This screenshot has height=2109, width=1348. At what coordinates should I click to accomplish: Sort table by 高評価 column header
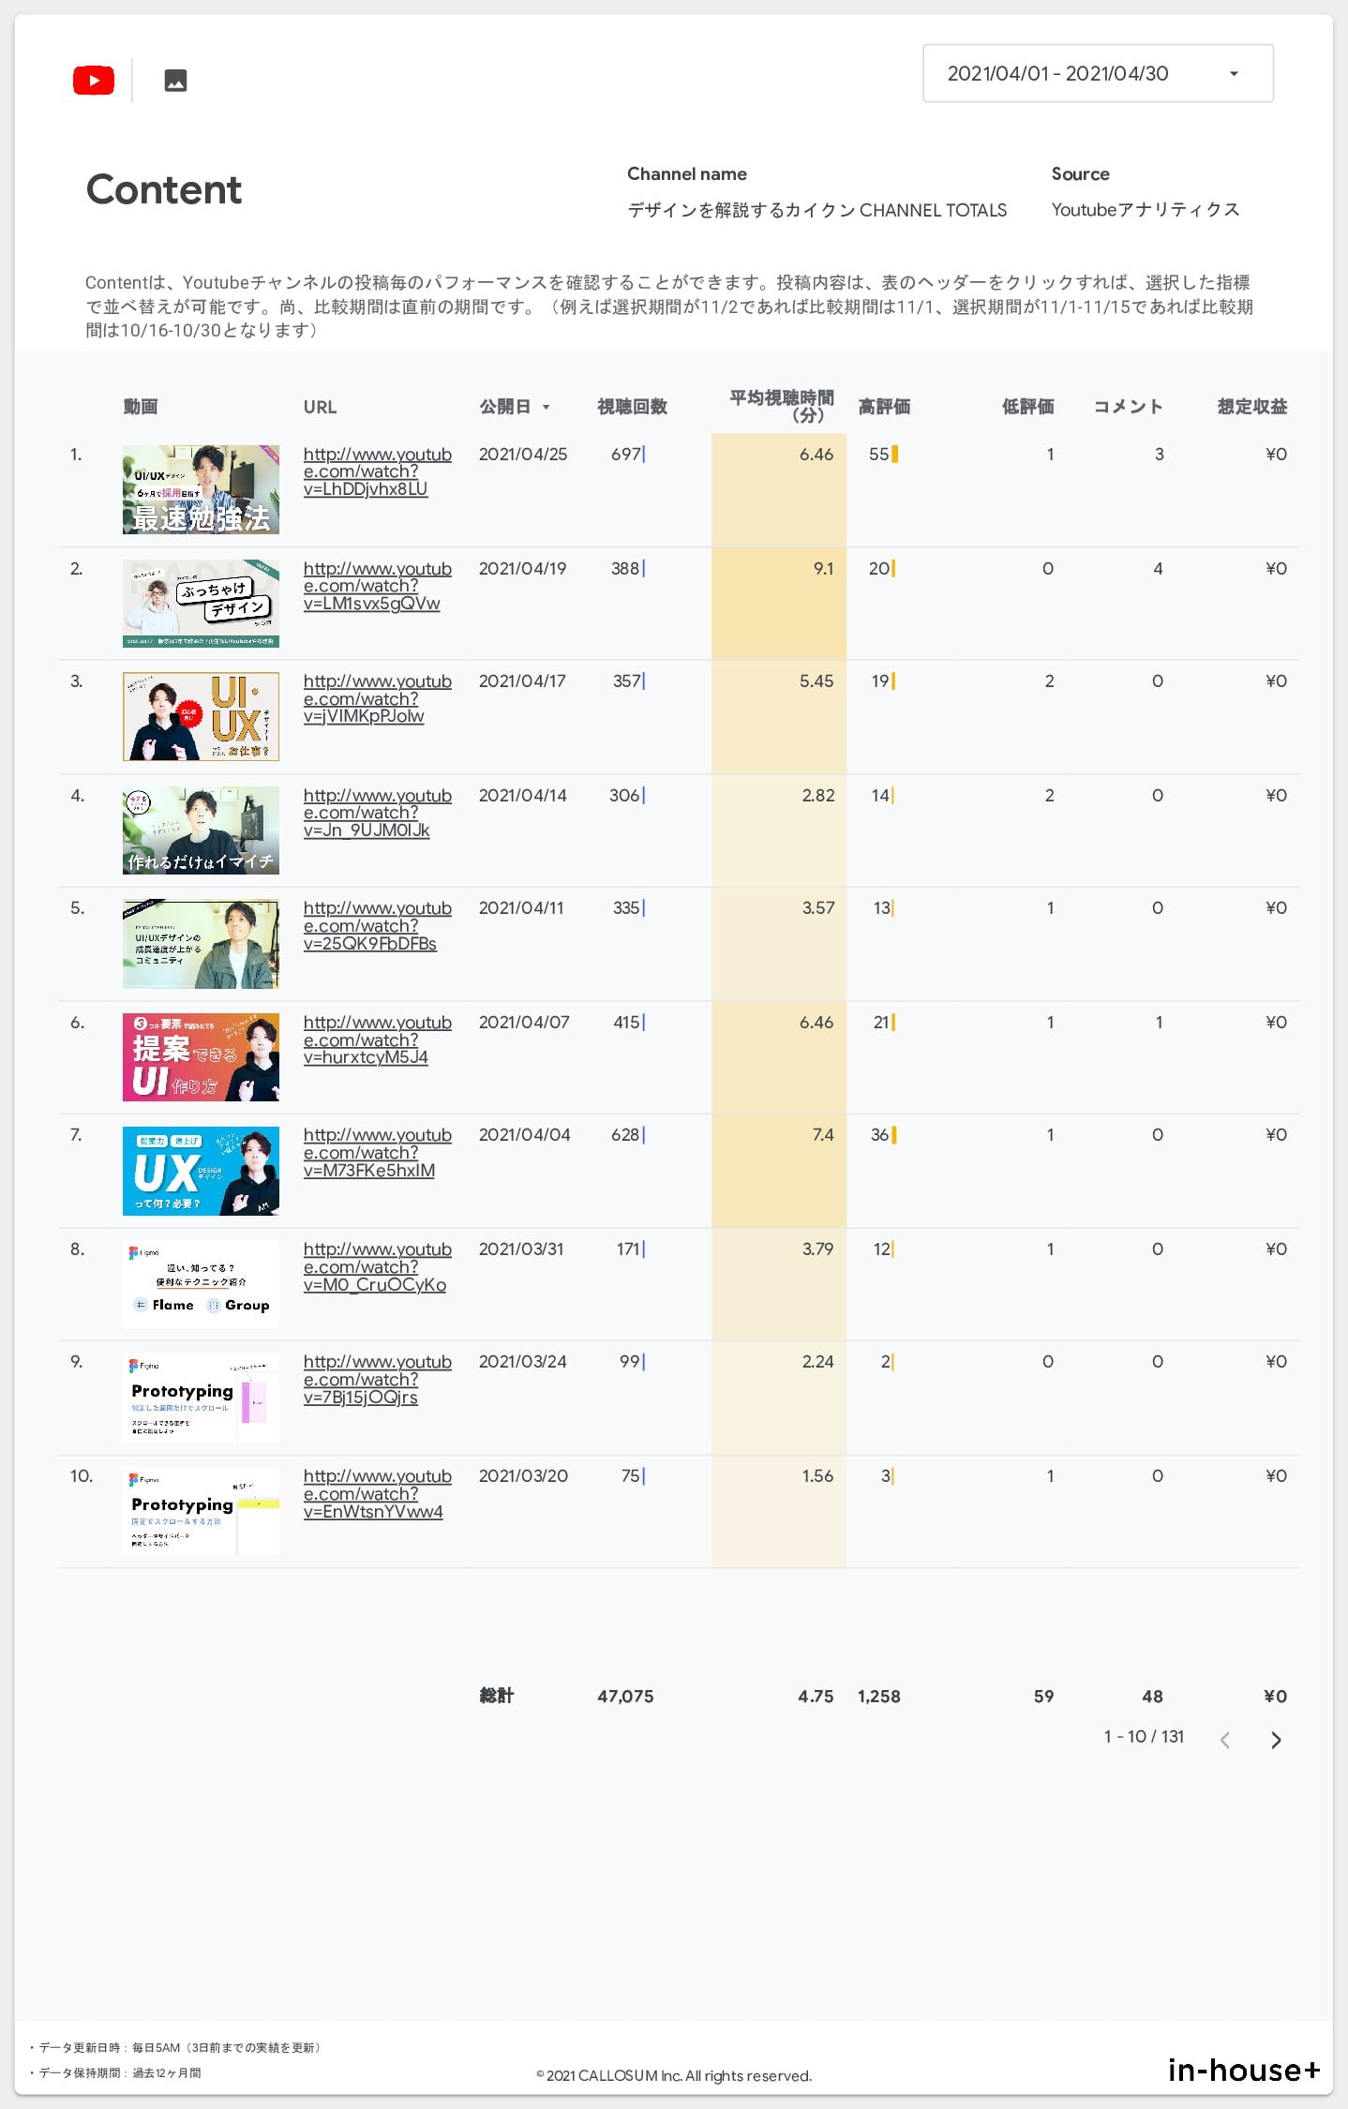884,407
